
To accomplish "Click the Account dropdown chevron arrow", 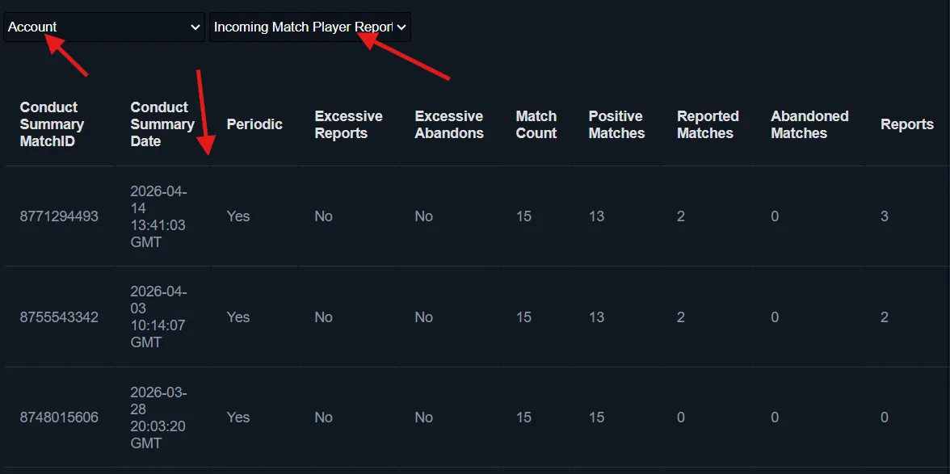I will (x=195, y=27).
